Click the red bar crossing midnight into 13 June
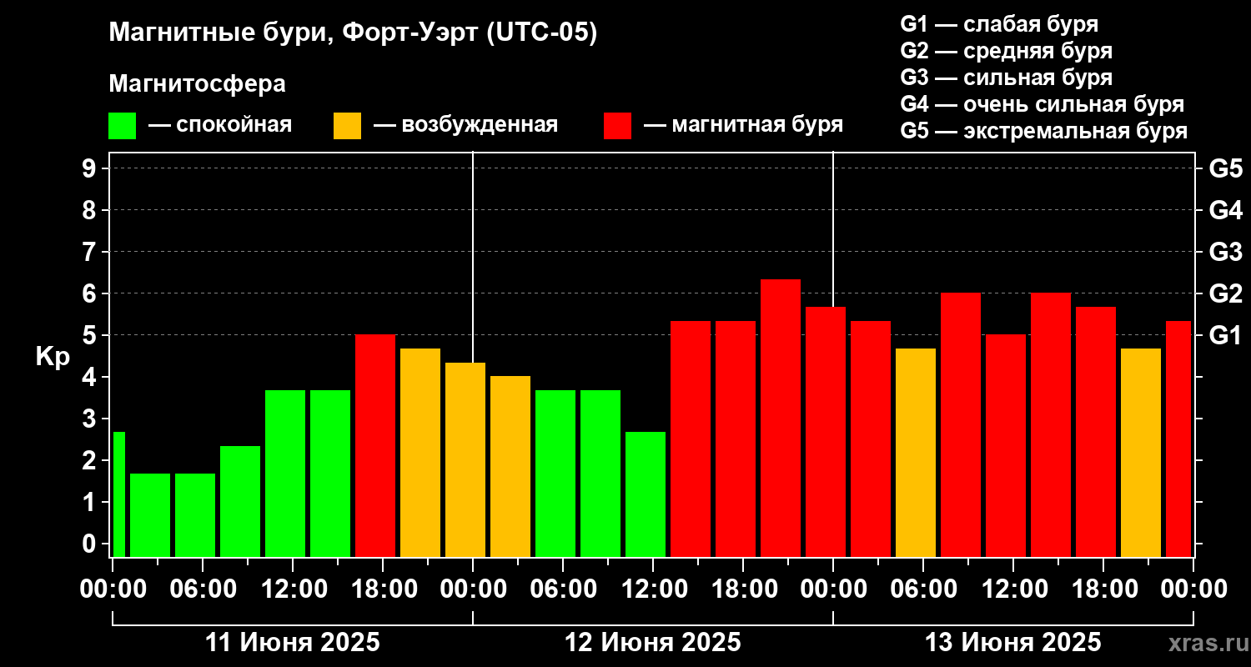This screenshot has height=667, width=1251. (826, 432)
